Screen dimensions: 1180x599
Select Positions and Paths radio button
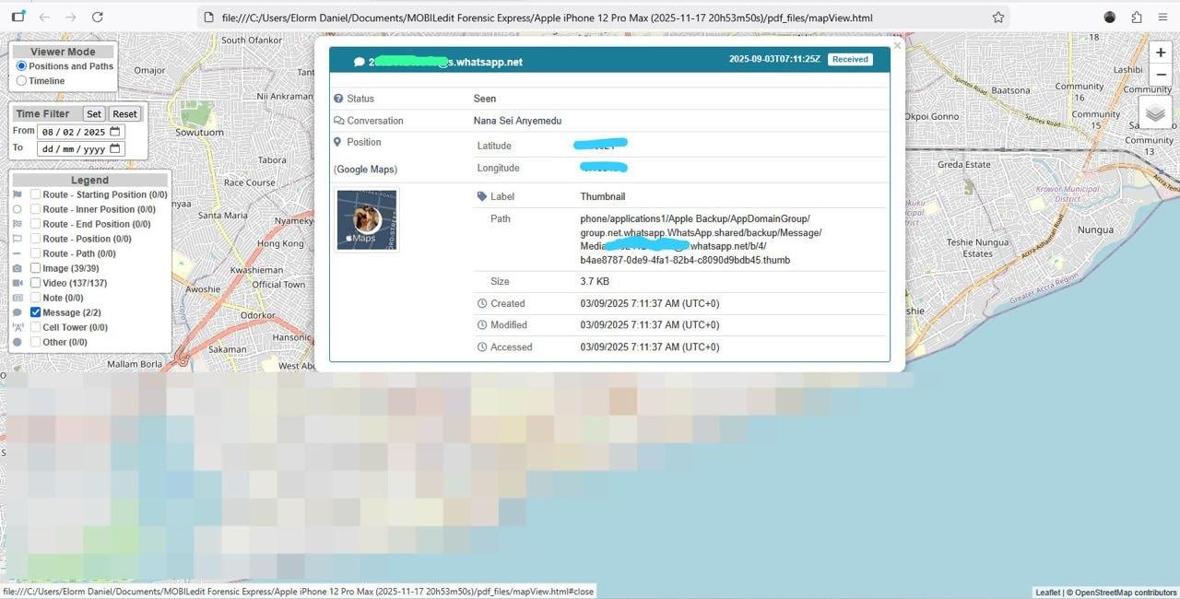pyautogui.click(x=22, y=66)
